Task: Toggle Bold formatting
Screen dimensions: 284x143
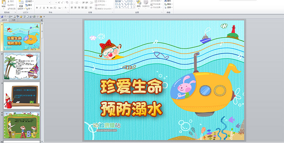Action: click(x=37, y=8)
